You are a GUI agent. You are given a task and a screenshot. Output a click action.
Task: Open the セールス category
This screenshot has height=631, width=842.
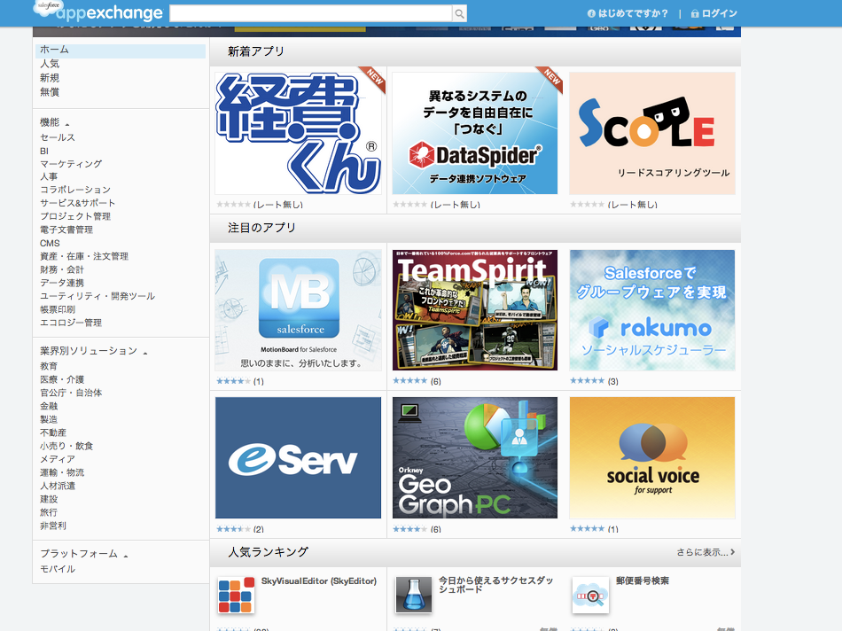click(x=58, y=137)
